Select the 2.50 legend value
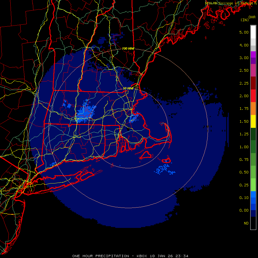The height and width of the screenshot is (258, 258). (244, 71)
